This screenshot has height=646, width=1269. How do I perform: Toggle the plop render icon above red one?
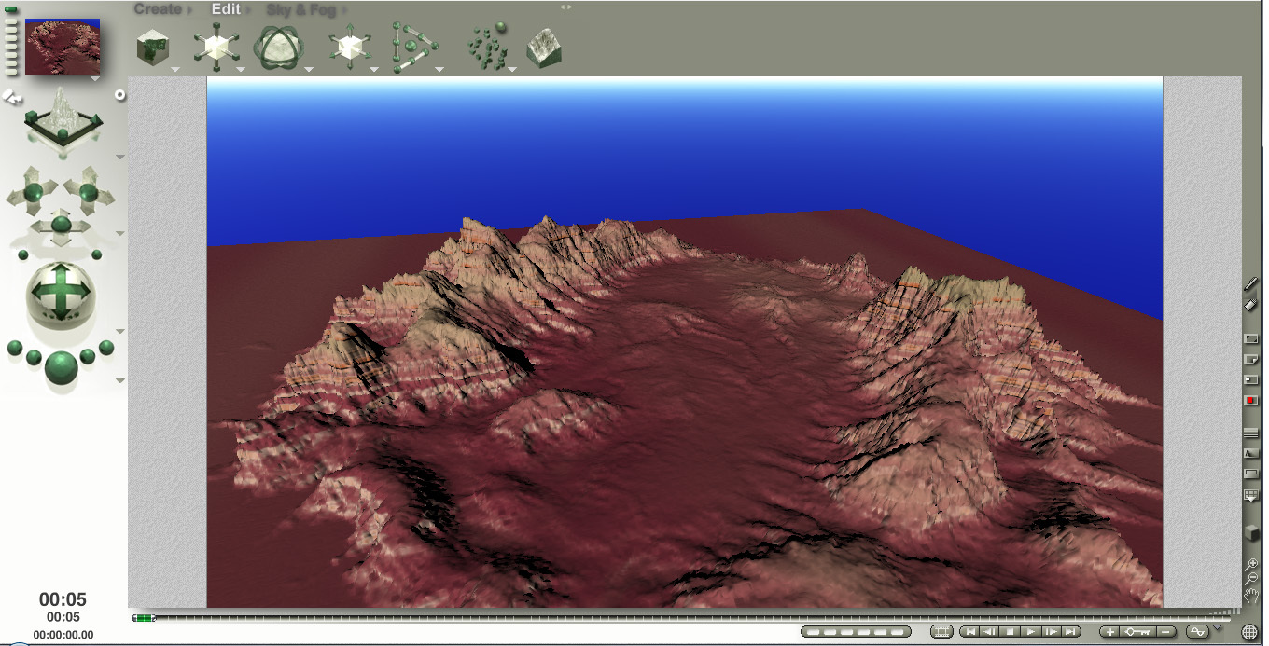click(1251, 379)
